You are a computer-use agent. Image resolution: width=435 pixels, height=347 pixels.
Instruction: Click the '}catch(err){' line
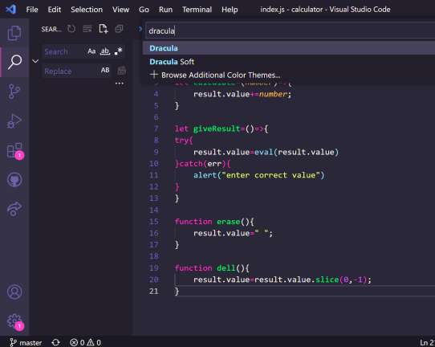[202, 164]
